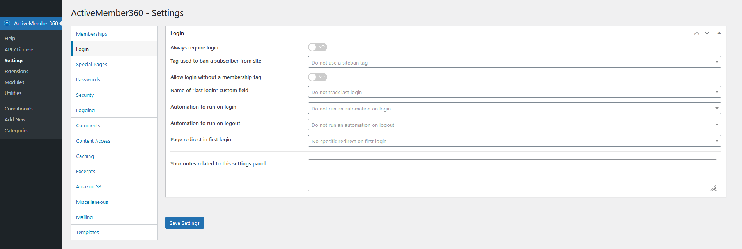
Task: Switch to the Content Access tab
Action: [x=93, y=141]
